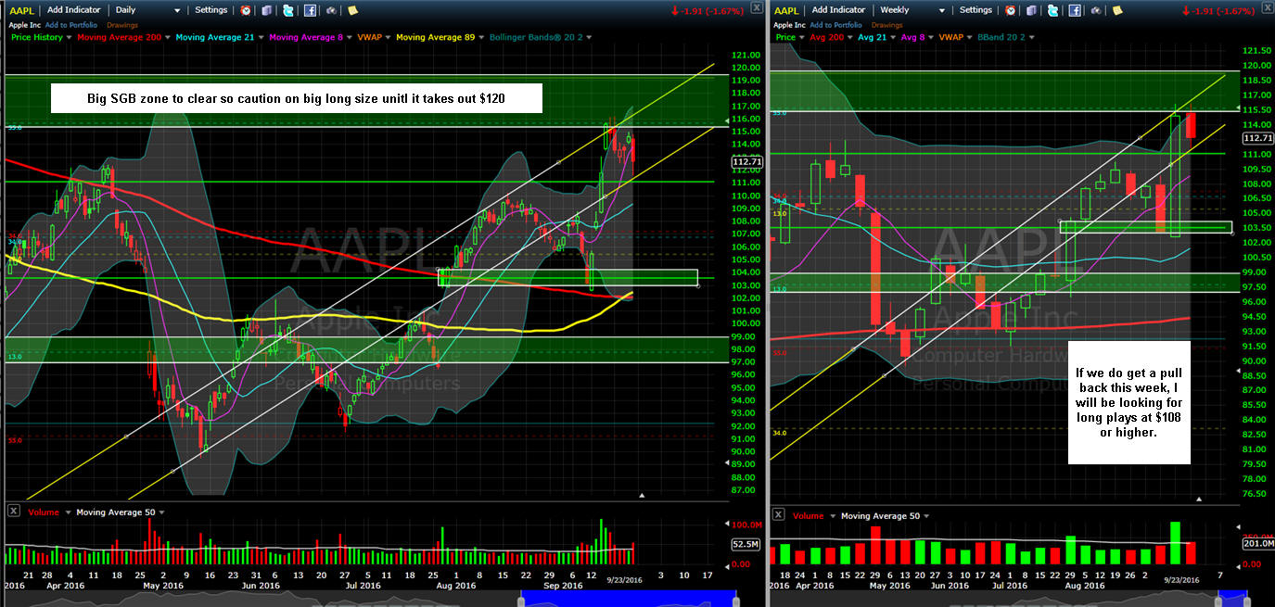Image resolution: width=1275 pixels, height=607 pixels.
Task: Share daily chart via Facebook icon
Action: coord(310,10)
